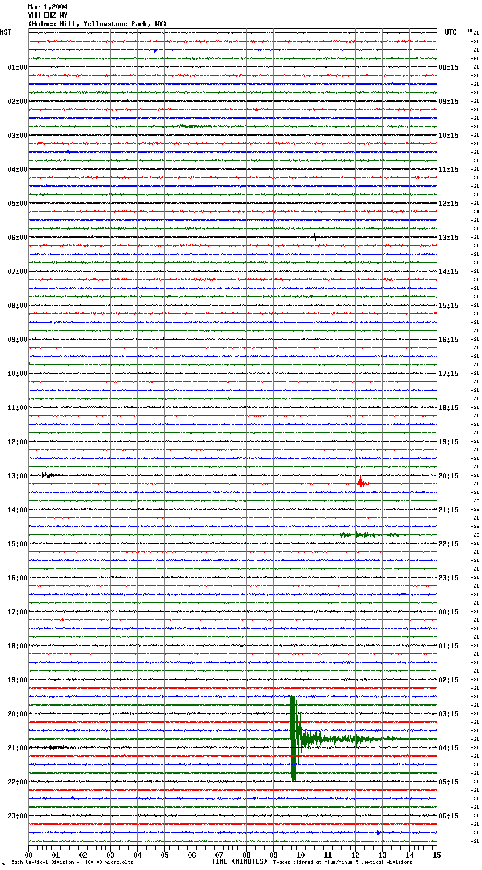This screenshot has width=482, height=870.
Task: Click the 05:00 MST time label
Action: 18,204
